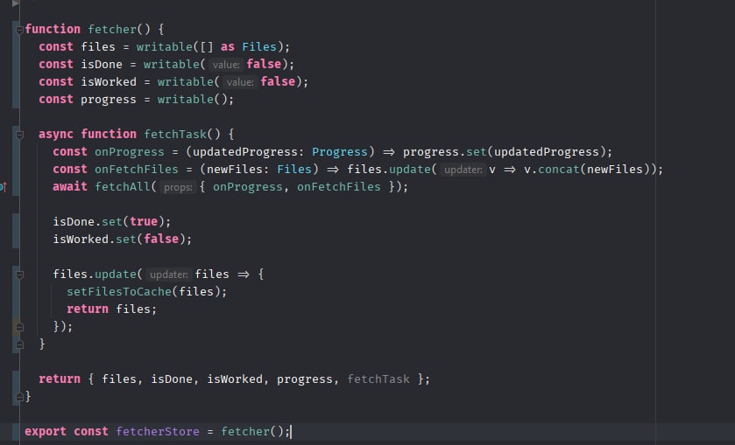
Task: Collapse the async fetchTask function fold marker
Action: click(19, 136)
